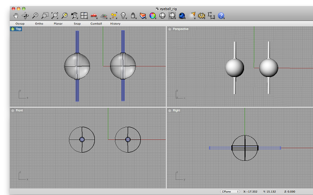Open the Layers panel icon

tap(143, 16)
